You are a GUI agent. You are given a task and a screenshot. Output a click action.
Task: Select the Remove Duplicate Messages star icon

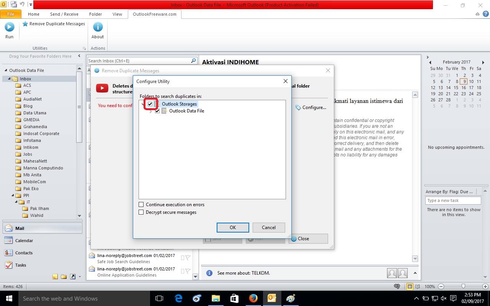point(25,24)
